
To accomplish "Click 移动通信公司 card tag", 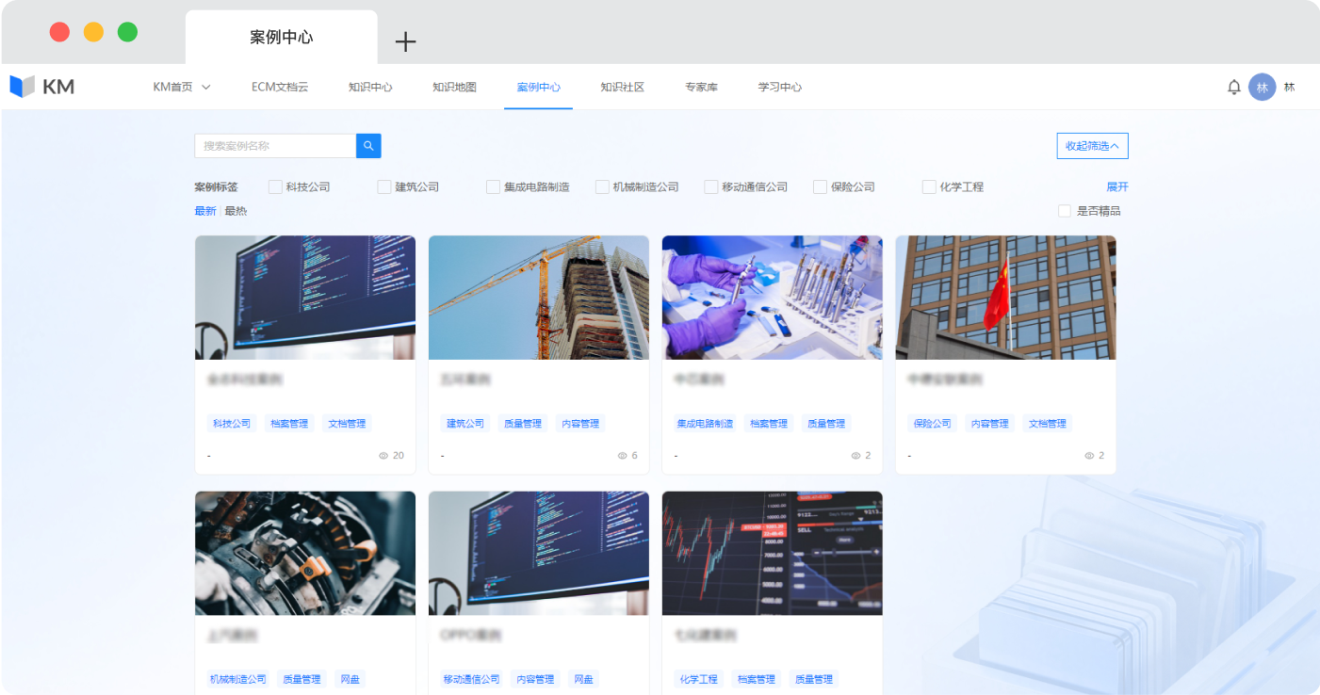I will [471, 679].
